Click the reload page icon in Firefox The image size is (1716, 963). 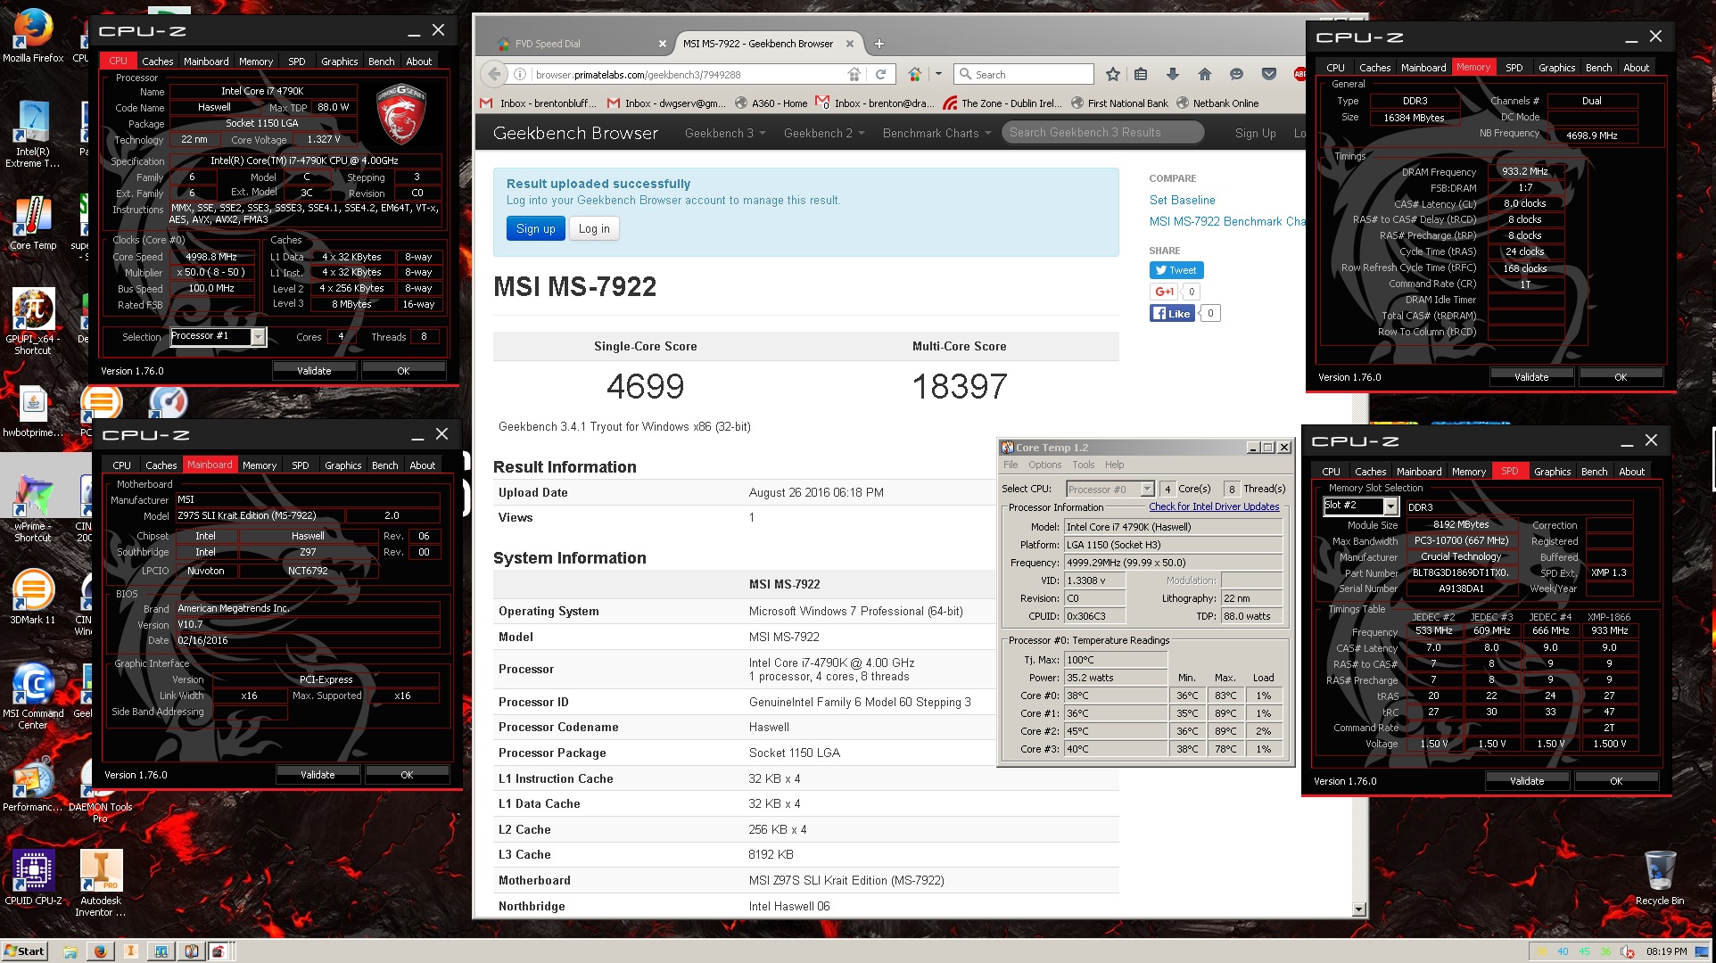[880, 74]
